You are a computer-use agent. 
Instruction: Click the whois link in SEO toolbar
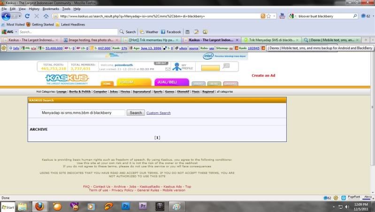click(183, 48)
